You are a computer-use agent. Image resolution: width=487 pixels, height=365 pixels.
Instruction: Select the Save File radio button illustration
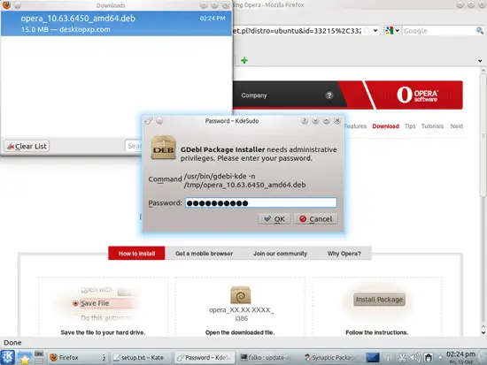75,303
